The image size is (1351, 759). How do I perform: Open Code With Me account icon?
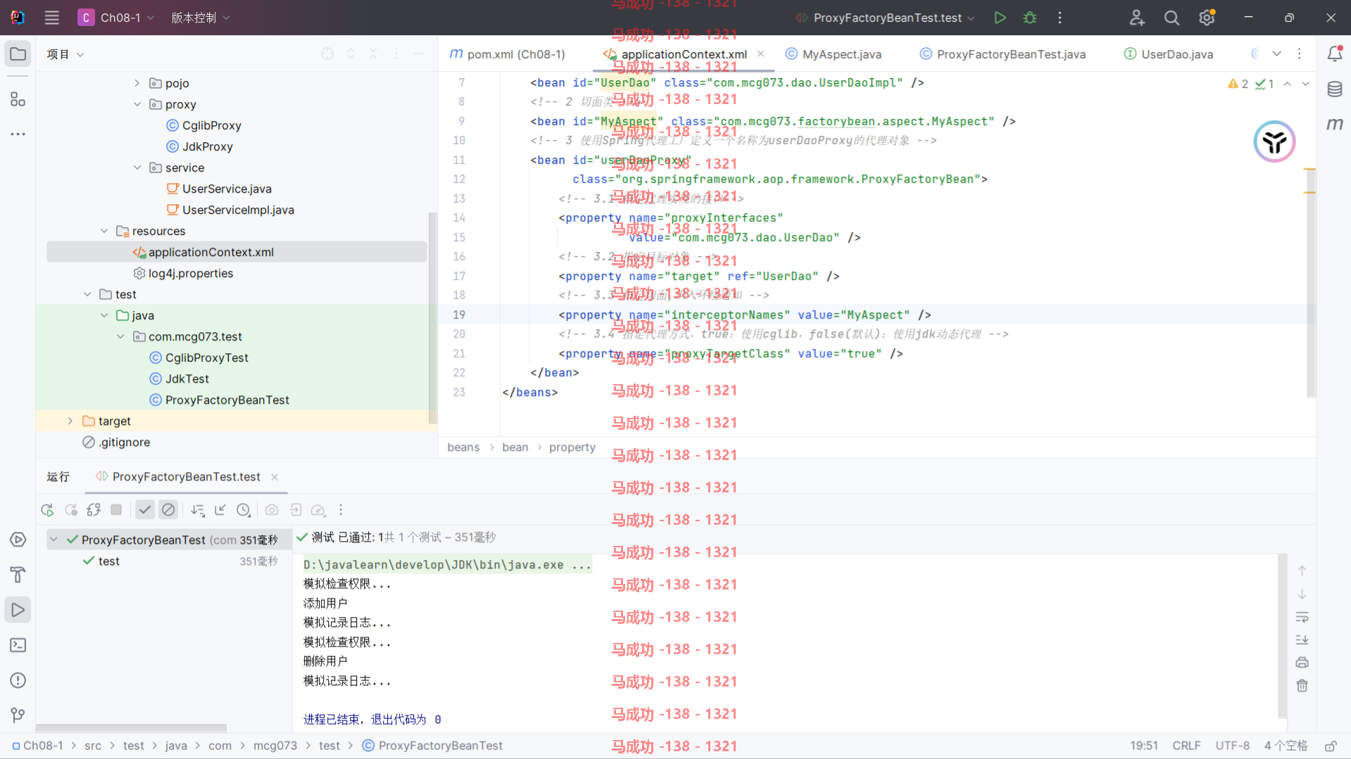(1136, 18)
